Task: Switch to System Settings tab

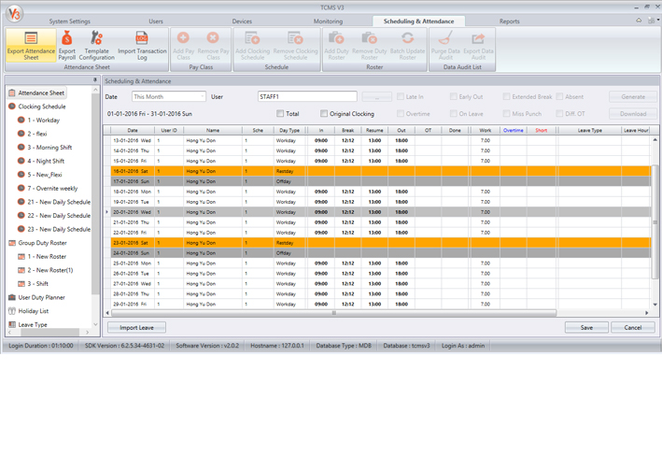Action: click(x=70, y=21)
